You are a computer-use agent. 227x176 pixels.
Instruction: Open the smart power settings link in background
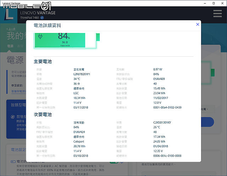19,91
